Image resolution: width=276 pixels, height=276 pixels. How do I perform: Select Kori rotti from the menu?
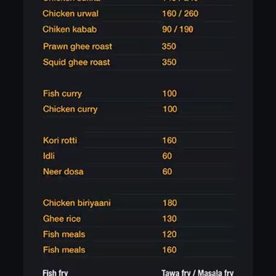60,141
